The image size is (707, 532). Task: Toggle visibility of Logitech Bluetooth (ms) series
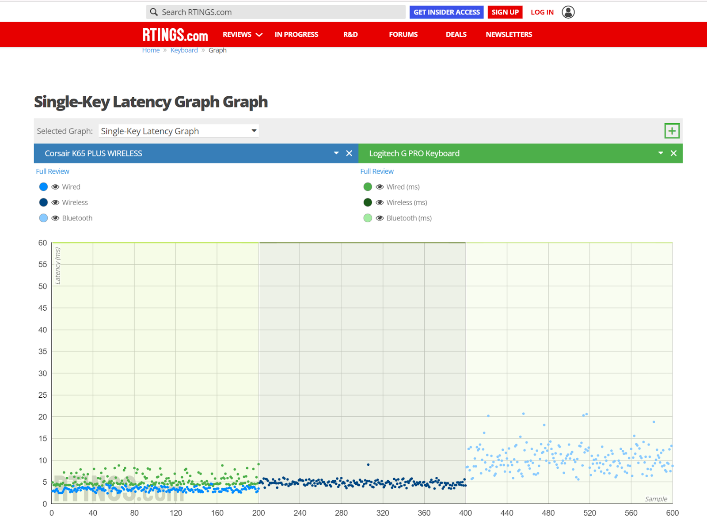380,218
